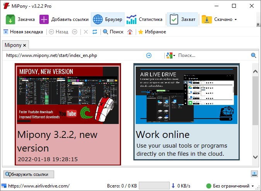Open the Air Live Drive banner image
261x191 pixels.
[187, 95]
